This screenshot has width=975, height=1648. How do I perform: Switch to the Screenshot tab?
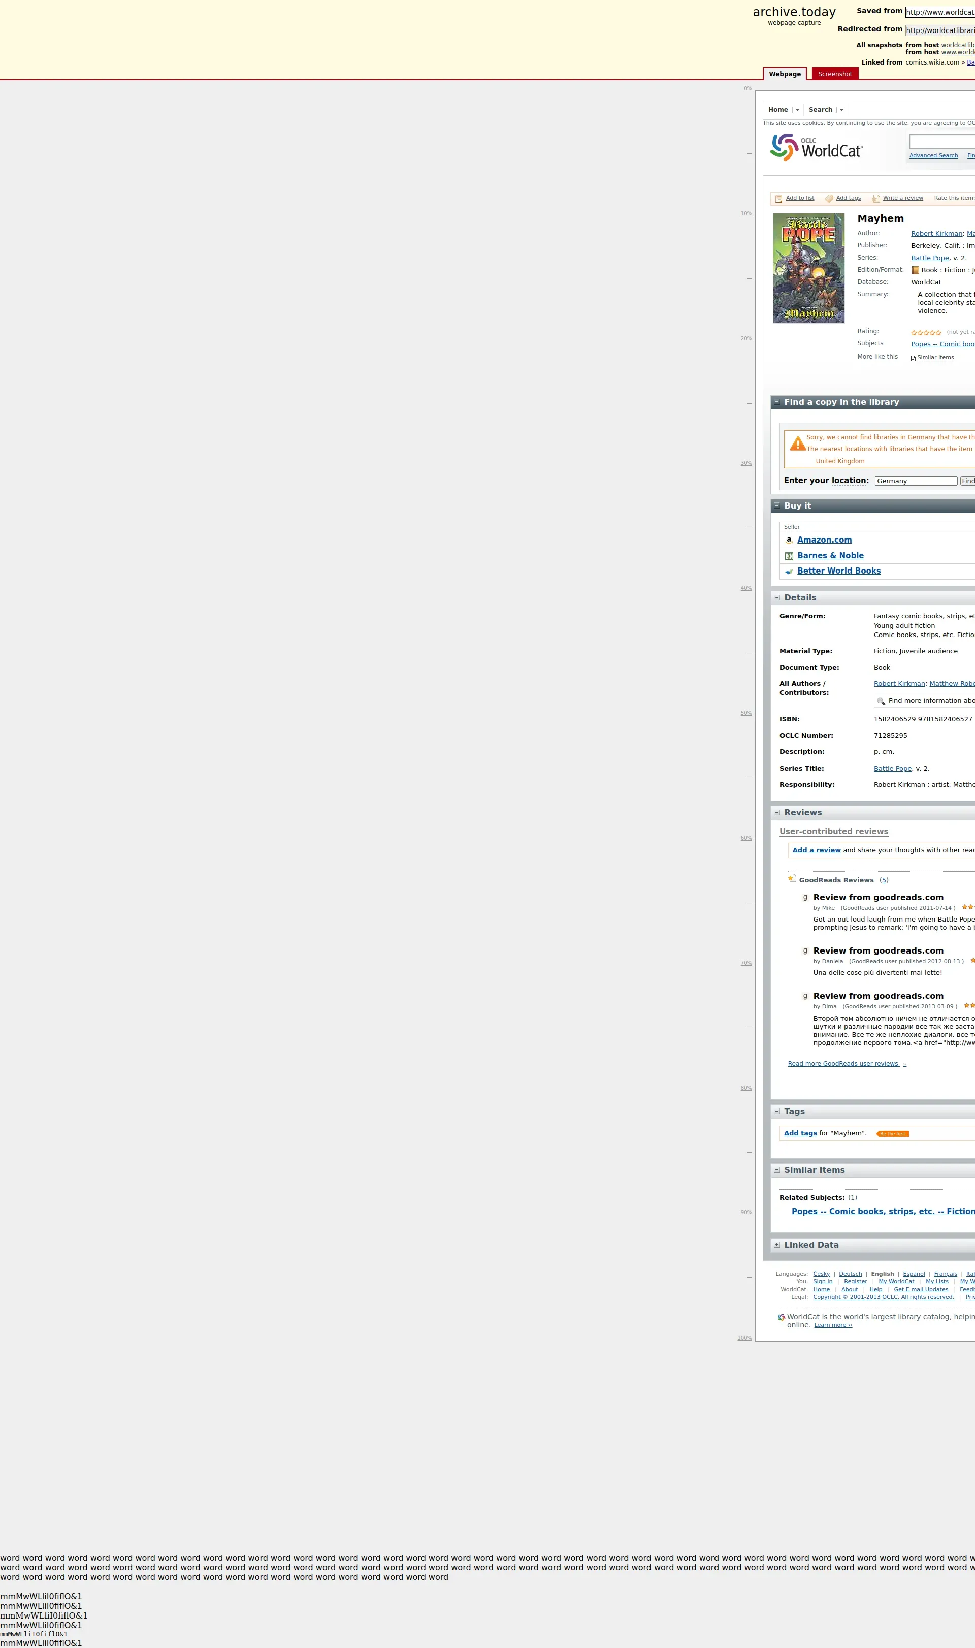click(x=834, y=74)
